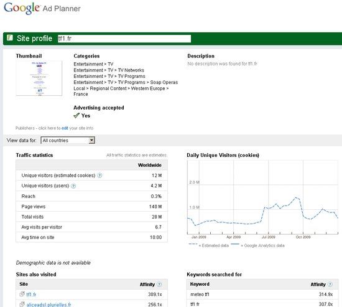The image size is (342, 307).
Task: Click help icon beside Sites Affinity header
Action: [159, 285]
